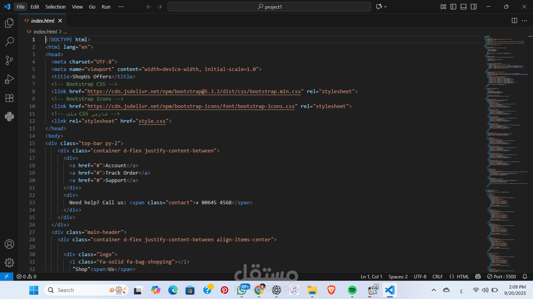Open Brave browser from the taskbar

tap(332, 290)
